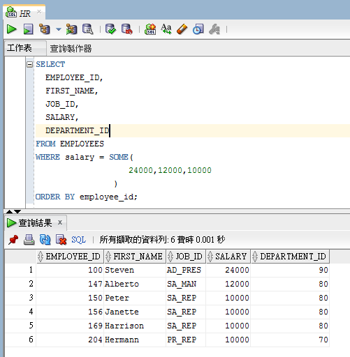Image resolution: width=350 pixels, height=357 pixels.
Task: Click the Rollback database icon
Action: click(x=127, y=29)
